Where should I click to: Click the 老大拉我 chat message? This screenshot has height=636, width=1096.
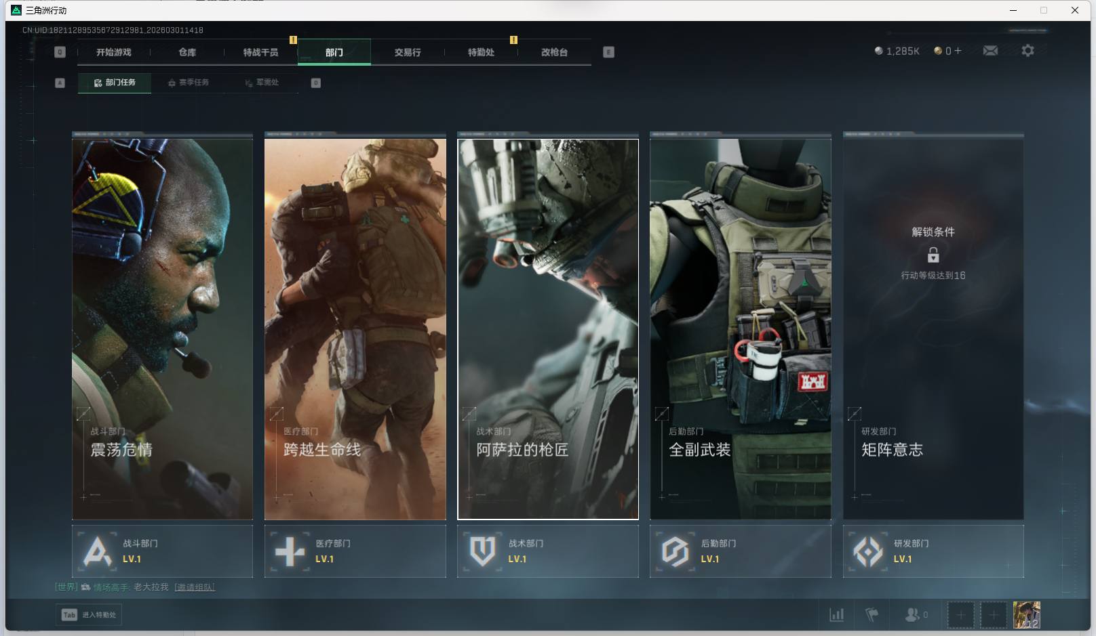pos(151,587)
